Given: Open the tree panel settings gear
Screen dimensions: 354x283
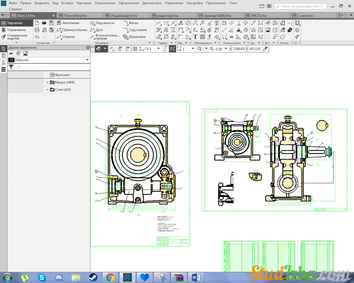Looking at the screenshot, I should tap(88, 47).
